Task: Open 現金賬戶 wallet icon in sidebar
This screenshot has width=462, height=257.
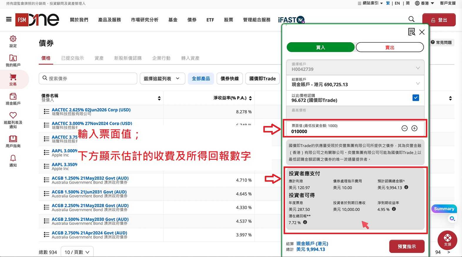Action: tap(13, 96)
